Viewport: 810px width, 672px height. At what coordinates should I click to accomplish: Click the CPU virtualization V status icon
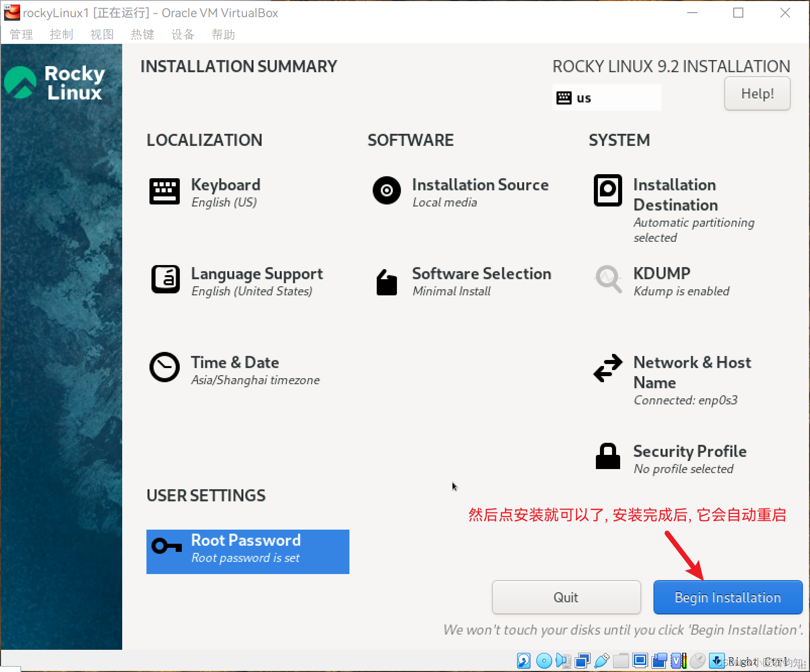pos(678,660)
